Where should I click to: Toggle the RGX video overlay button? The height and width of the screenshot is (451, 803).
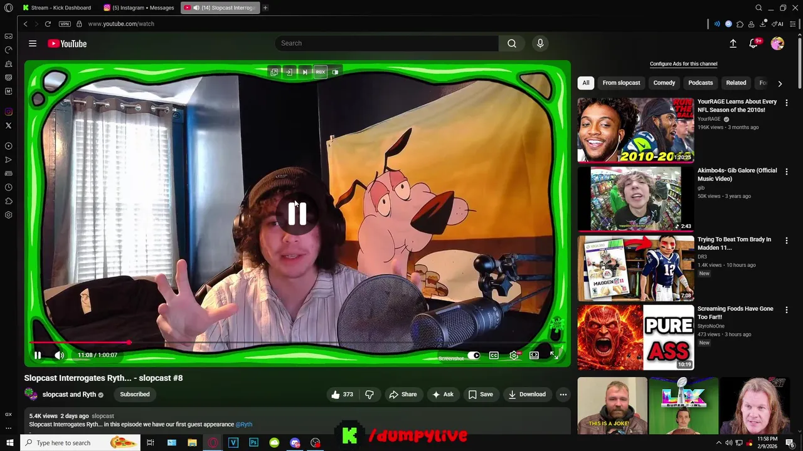321,72
